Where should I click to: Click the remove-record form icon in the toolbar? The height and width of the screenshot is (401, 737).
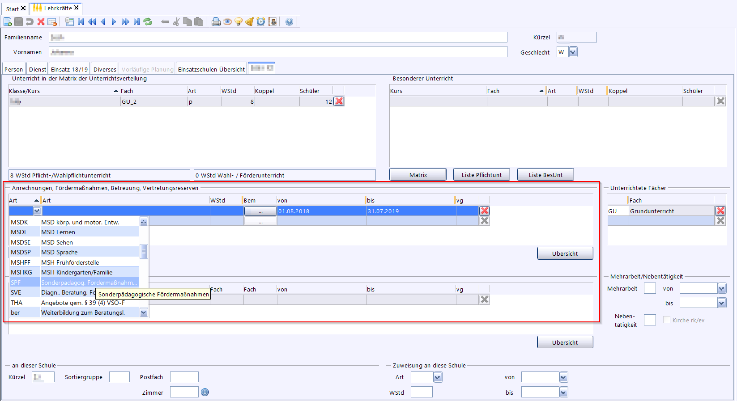(x=52, y=21)
